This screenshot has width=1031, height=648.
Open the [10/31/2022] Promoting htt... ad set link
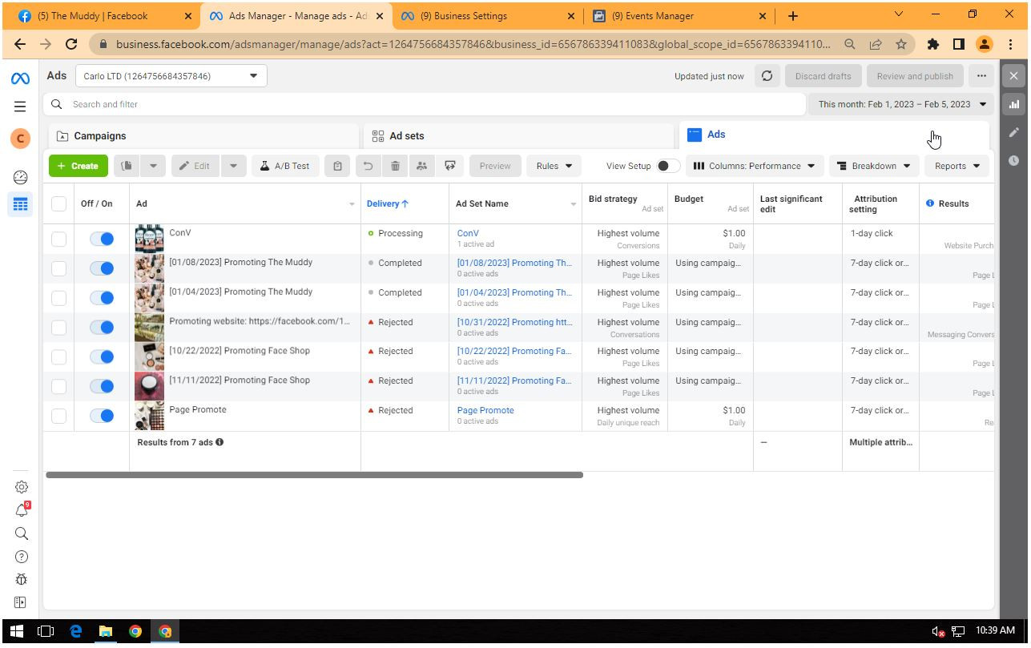[x=514, y=322]
